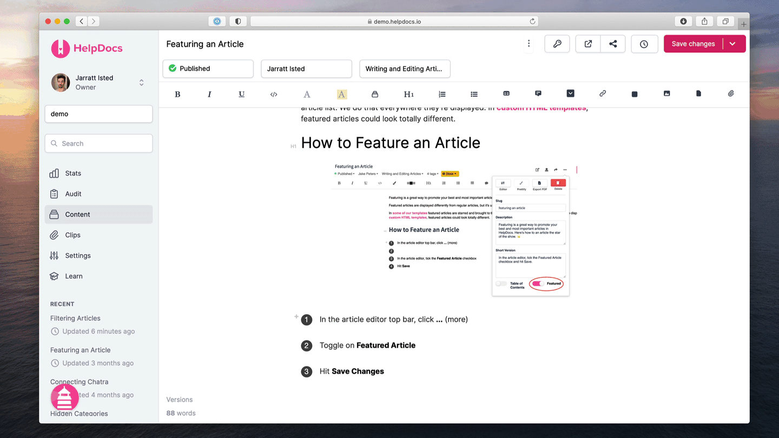
Task: Insert a table
Action: point(506,94)
